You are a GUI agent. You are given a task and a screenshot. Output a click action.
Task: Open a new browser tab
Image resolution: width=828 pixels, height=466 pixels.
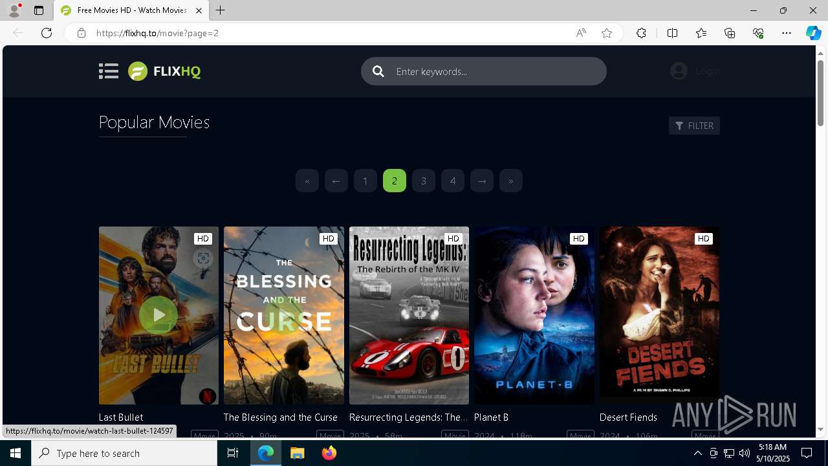tap(221, 10)
